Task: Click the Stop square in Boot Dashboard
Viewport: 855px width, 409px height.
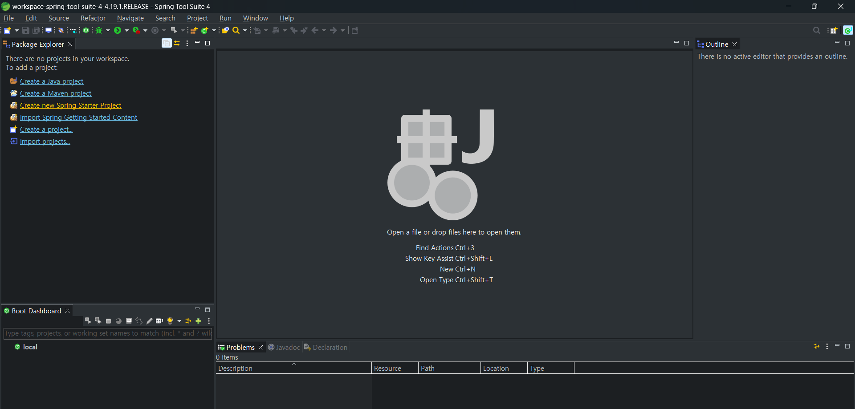Action: coord(108,321)
